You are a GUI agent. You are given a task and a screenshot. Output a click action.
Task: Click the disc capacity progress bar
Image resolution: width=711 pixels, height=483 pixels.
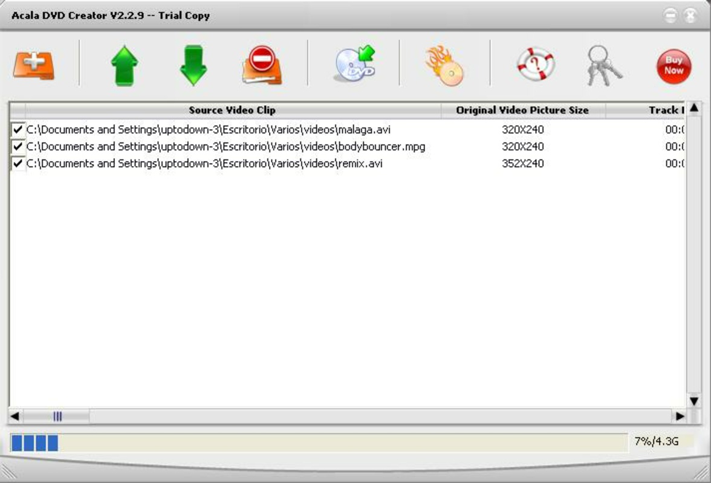319,443
